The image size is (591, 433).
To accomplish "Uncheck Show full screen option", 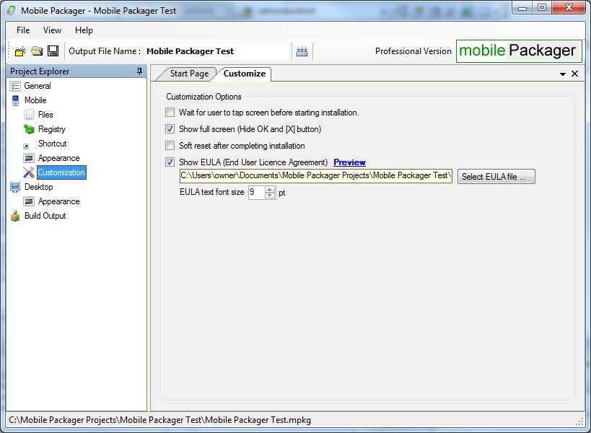I will coord(170,129).
